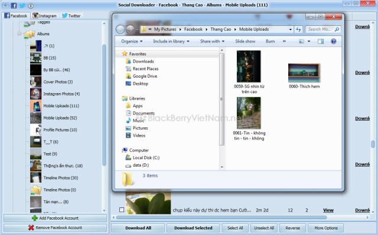378x235 pixels.
Task: Click the Reverse button
Action: 293,228
